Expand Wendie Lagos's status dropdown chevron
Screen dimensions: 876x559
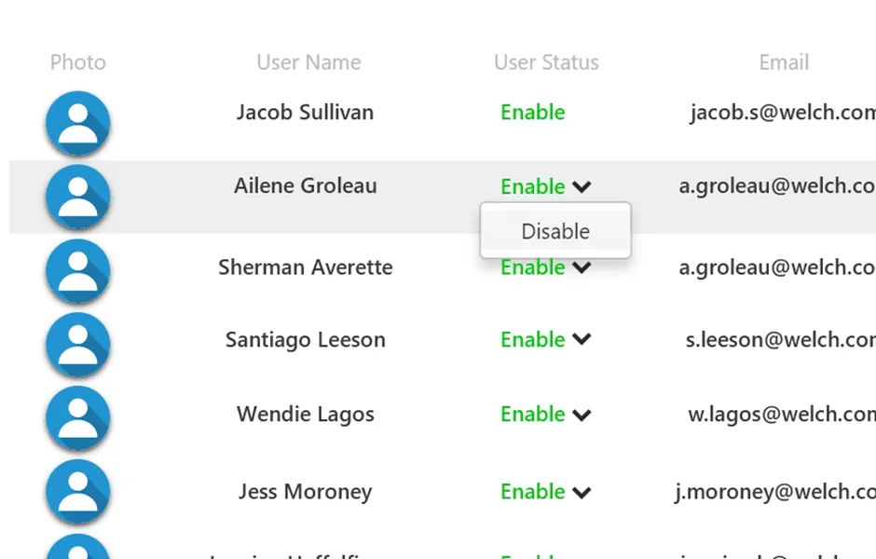582,415
